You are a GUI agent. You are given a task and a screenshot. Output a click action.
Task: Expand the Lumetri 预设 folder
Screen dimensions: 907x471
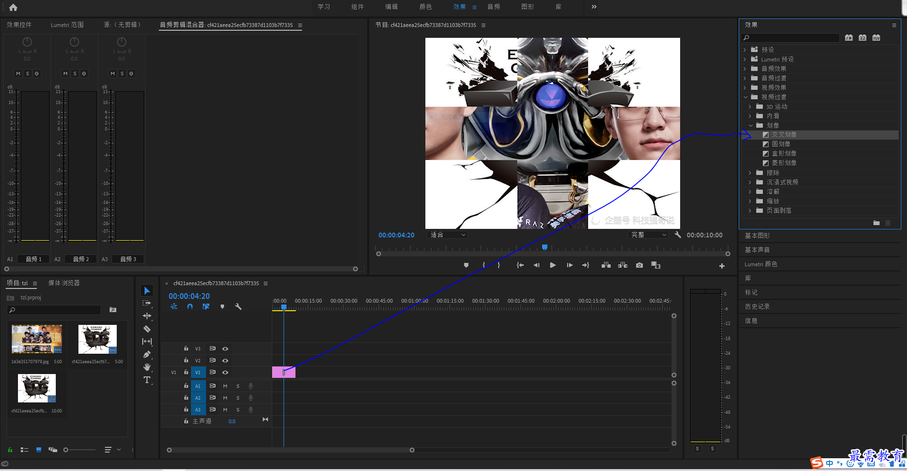(x=745, y=59)
